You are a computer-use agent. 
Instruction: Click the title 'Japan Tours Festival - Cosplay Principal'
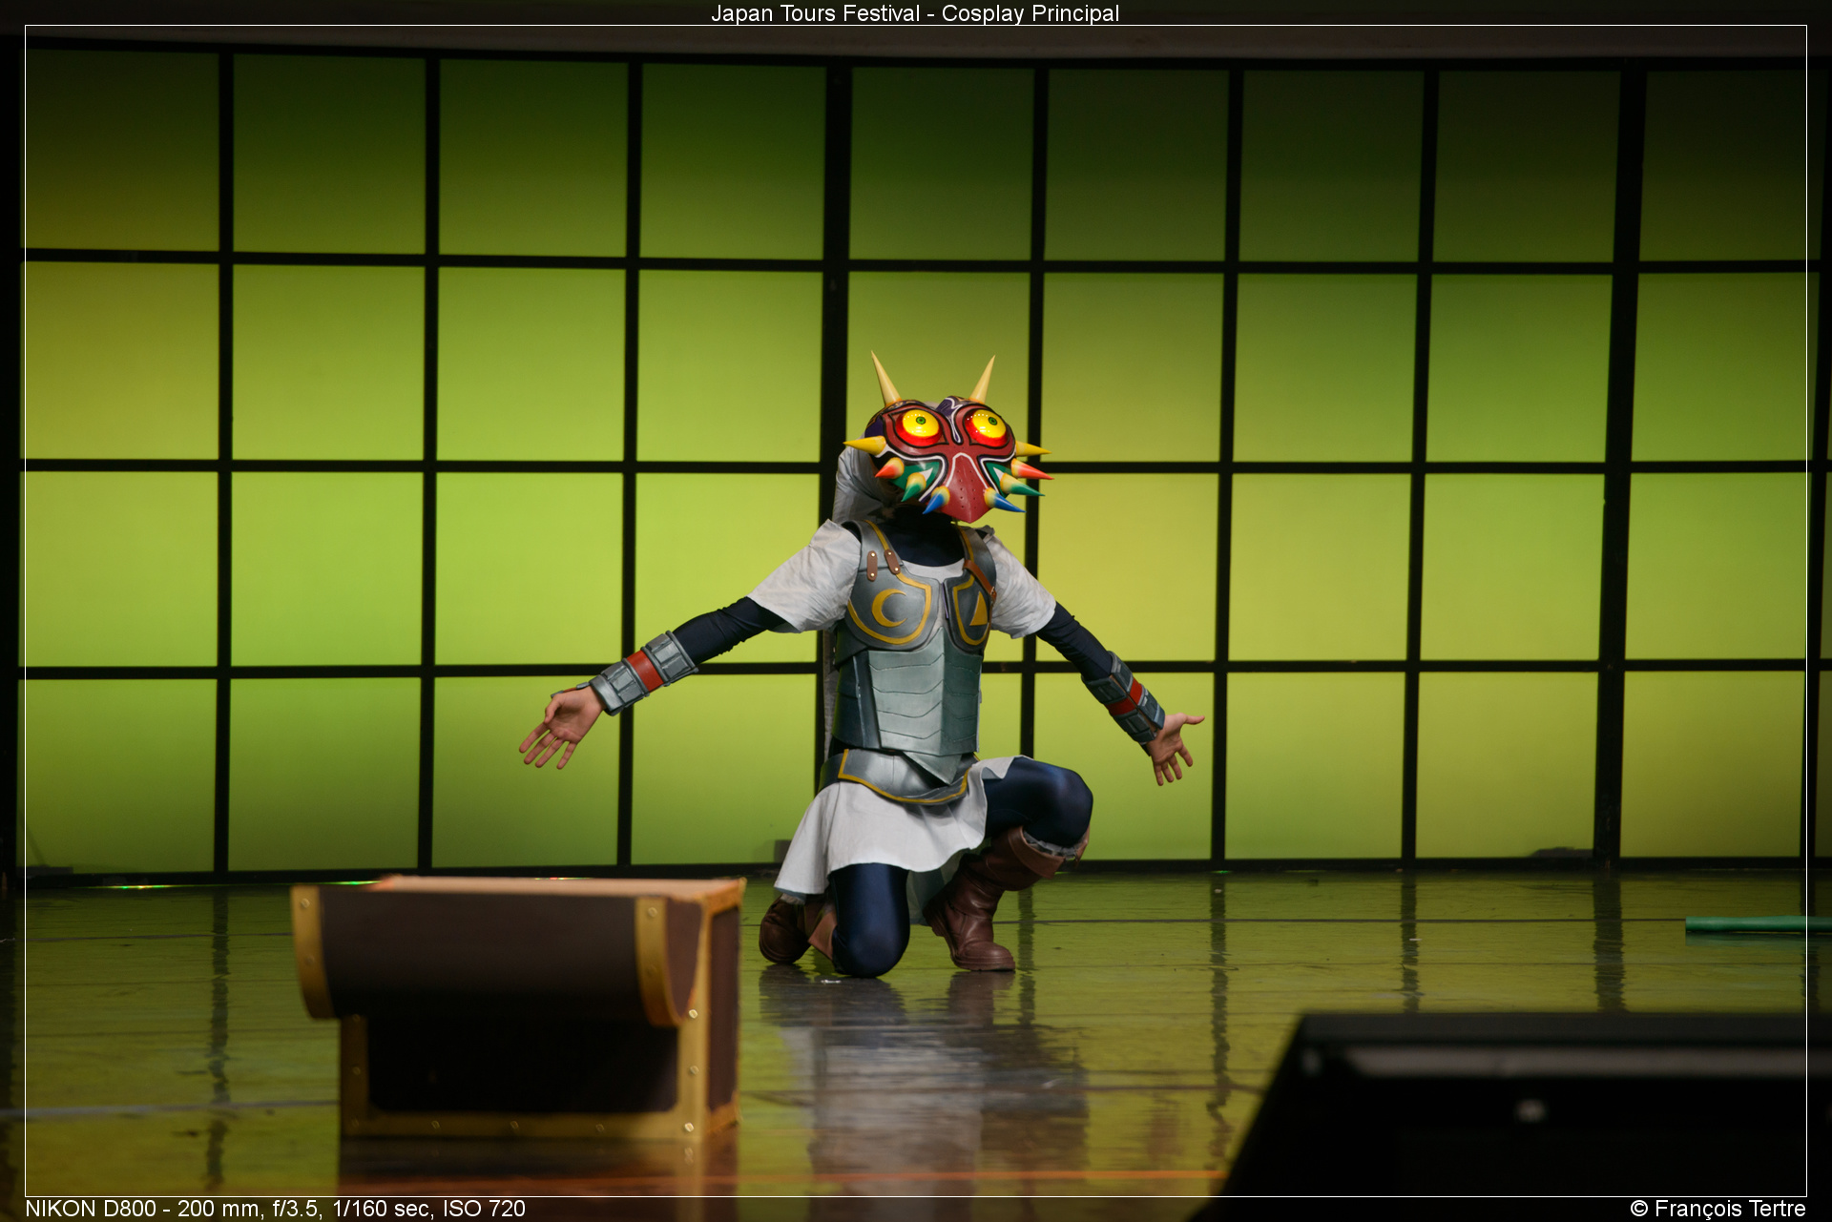(x=915, y=13)
